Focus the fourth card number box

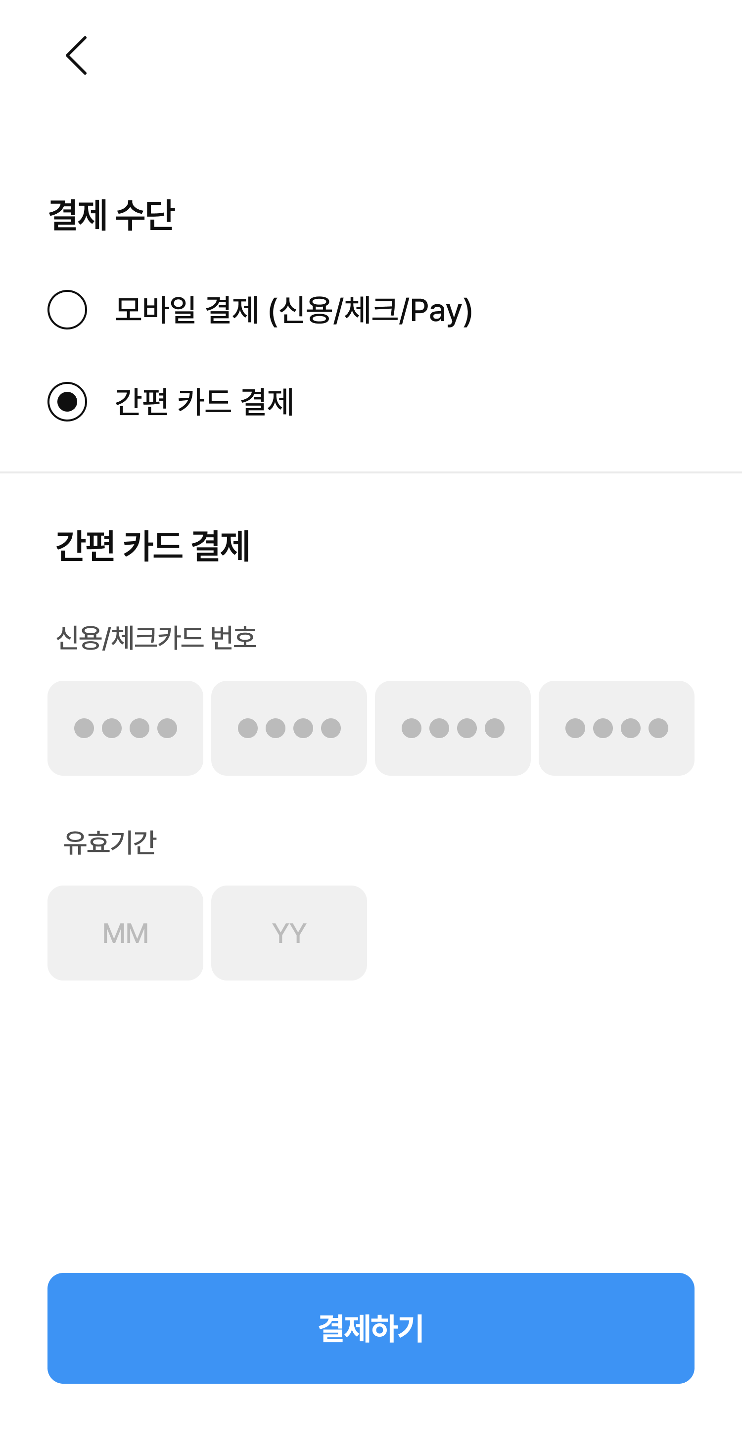[616, 728]
